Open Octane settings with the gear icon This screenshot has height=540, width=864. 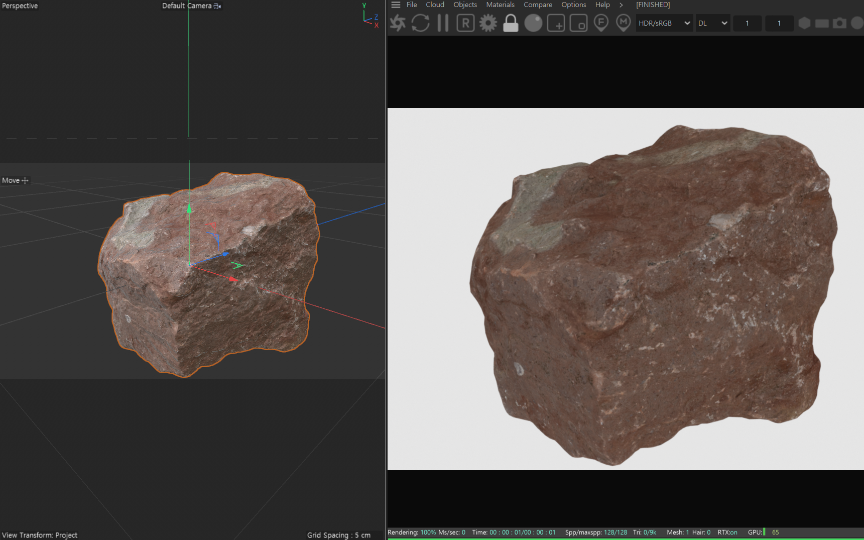click(487, 23)
